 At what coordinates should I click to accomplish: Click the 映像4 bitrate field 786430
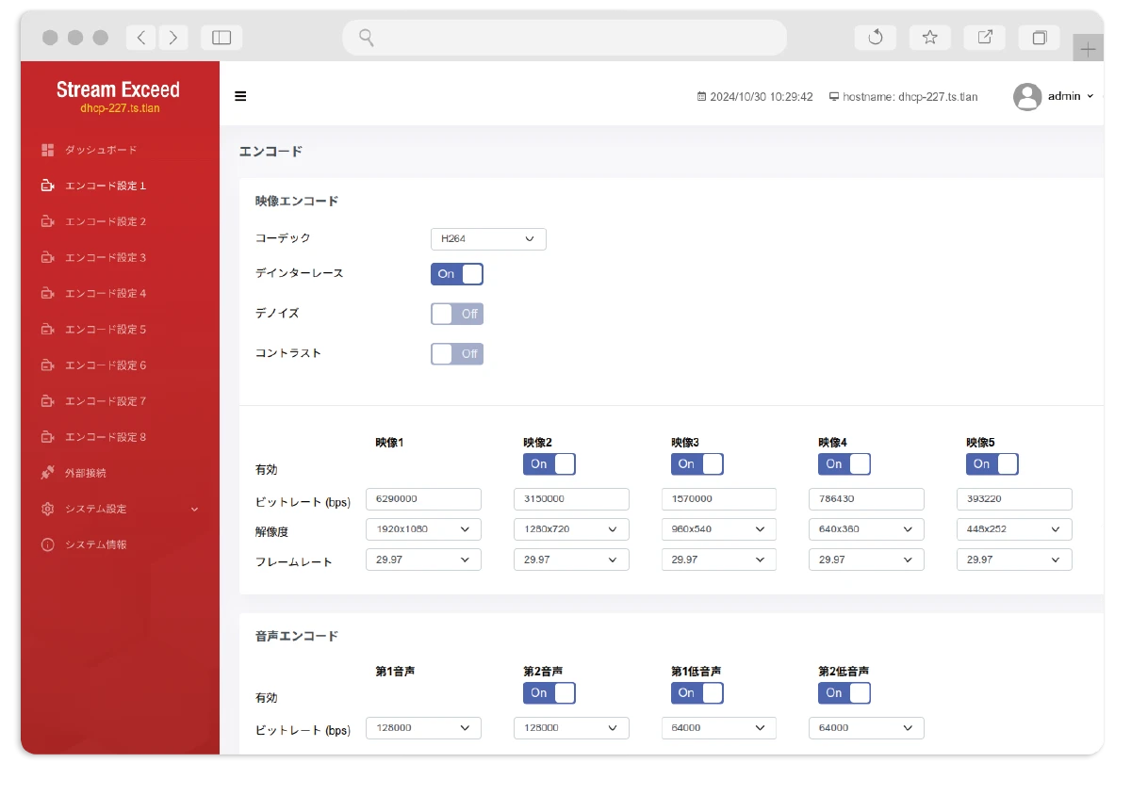tap(866, 499)
